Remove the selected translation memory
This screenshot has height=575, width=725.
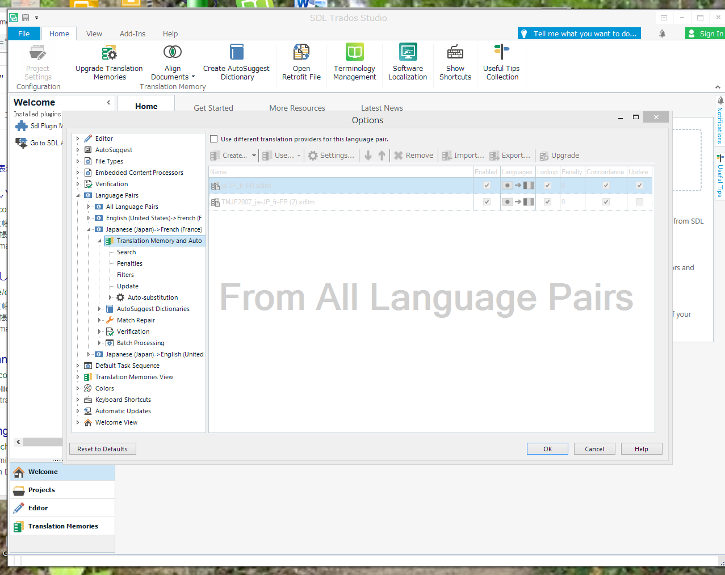click(414, 156)
